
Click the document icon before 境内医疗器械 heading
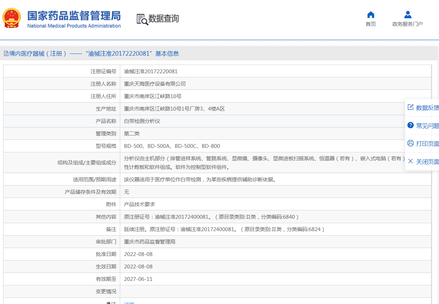coord(6,54)
